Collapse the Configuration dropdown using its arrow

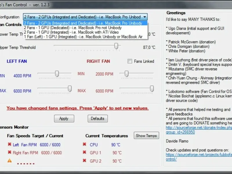tap(144, 17)
